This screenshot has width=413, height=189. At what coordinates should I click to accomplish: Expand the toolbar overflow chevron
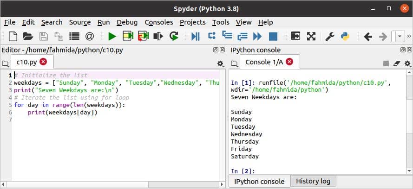click(409, 36)
